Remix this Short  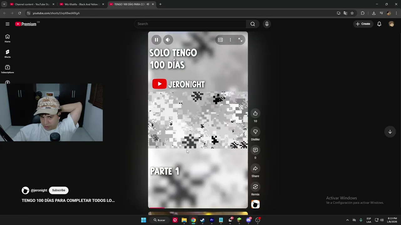click(x=255, y=187)
